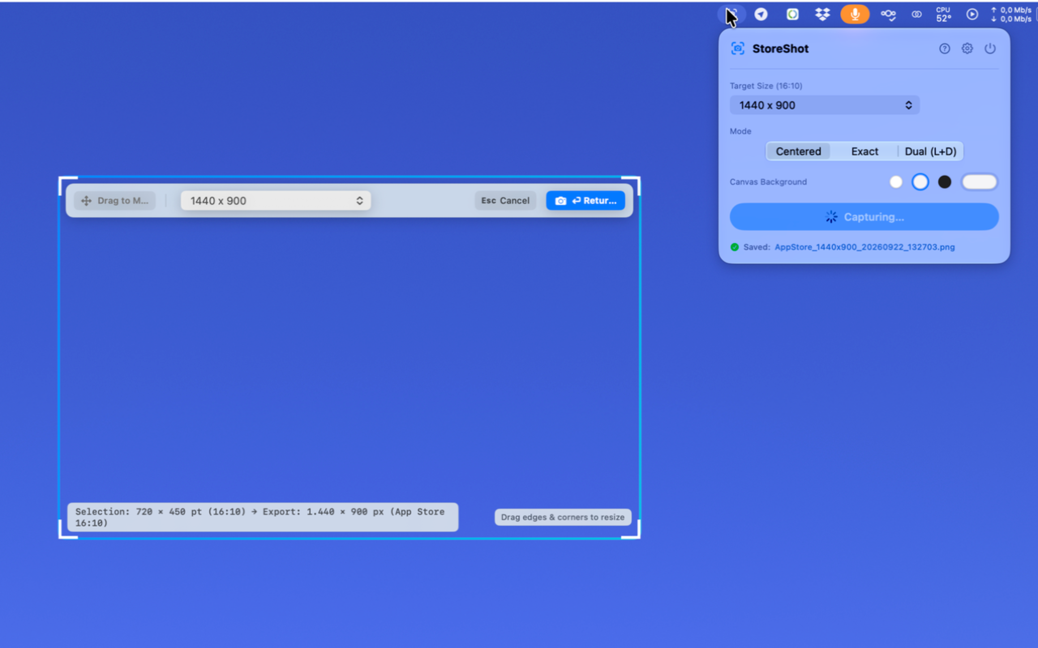Click the green check icon beside Saved
This screenshot has height=648, width=1038.
734,247
